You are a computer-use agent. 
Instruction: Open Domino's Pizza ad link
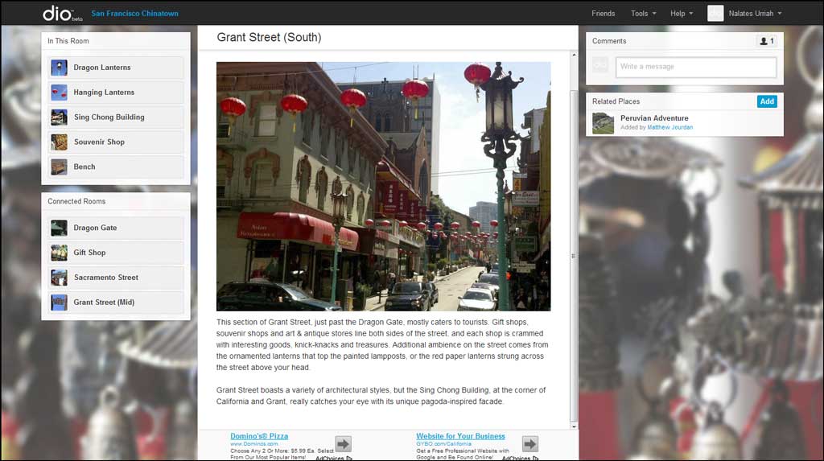[259, 436]
